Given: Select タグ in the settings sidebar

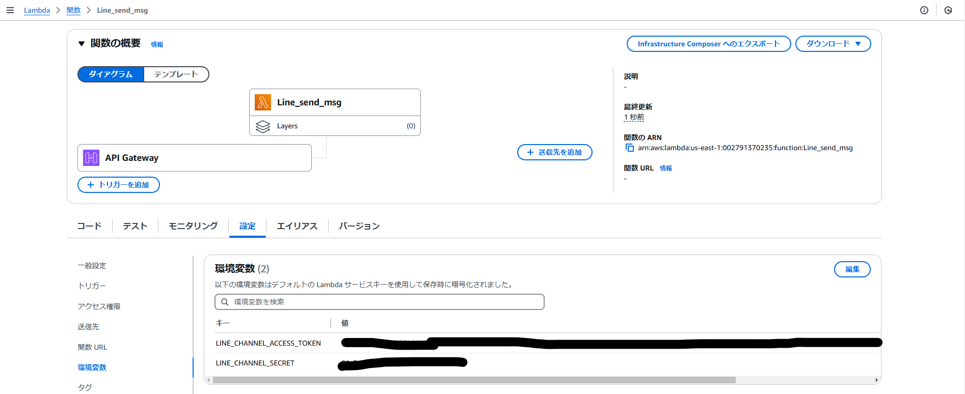Looking at the screenshot, I should click(x=85, y=387).
